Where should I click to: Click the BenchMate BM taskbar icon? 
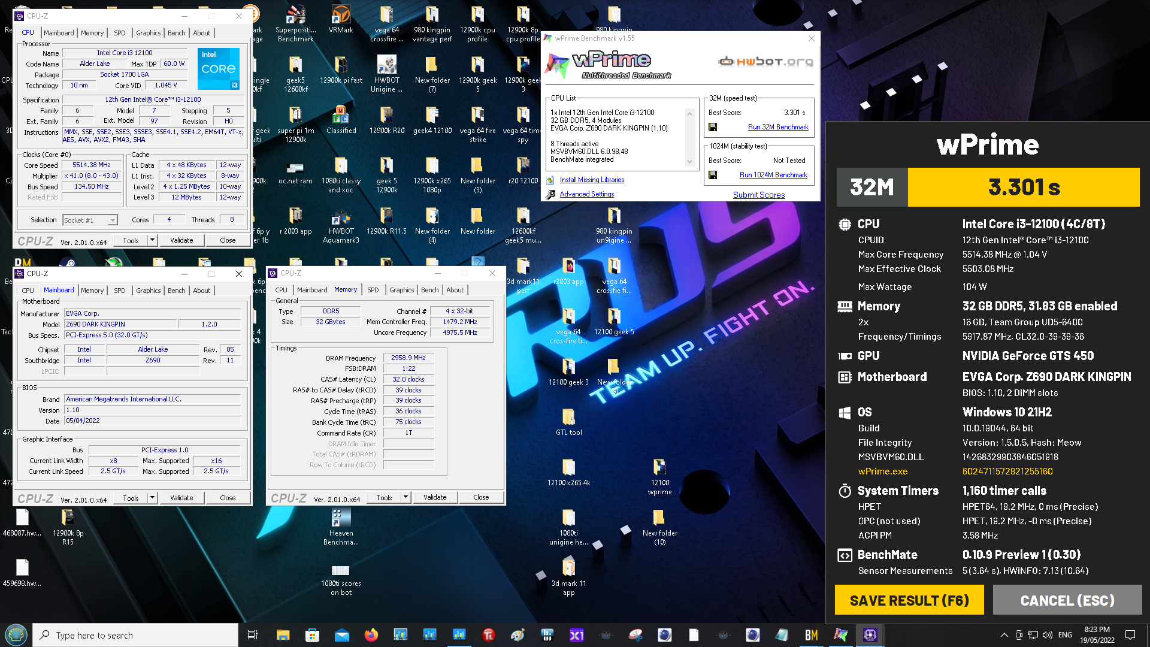click(x=811, y=635)
